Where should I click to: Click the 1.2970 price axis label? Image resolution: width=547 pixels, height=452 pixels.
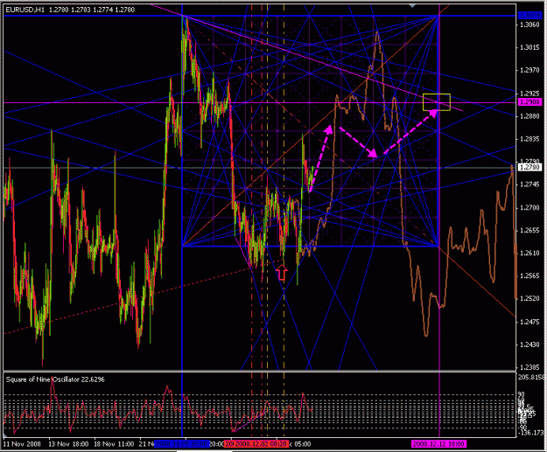click(529, 71)
